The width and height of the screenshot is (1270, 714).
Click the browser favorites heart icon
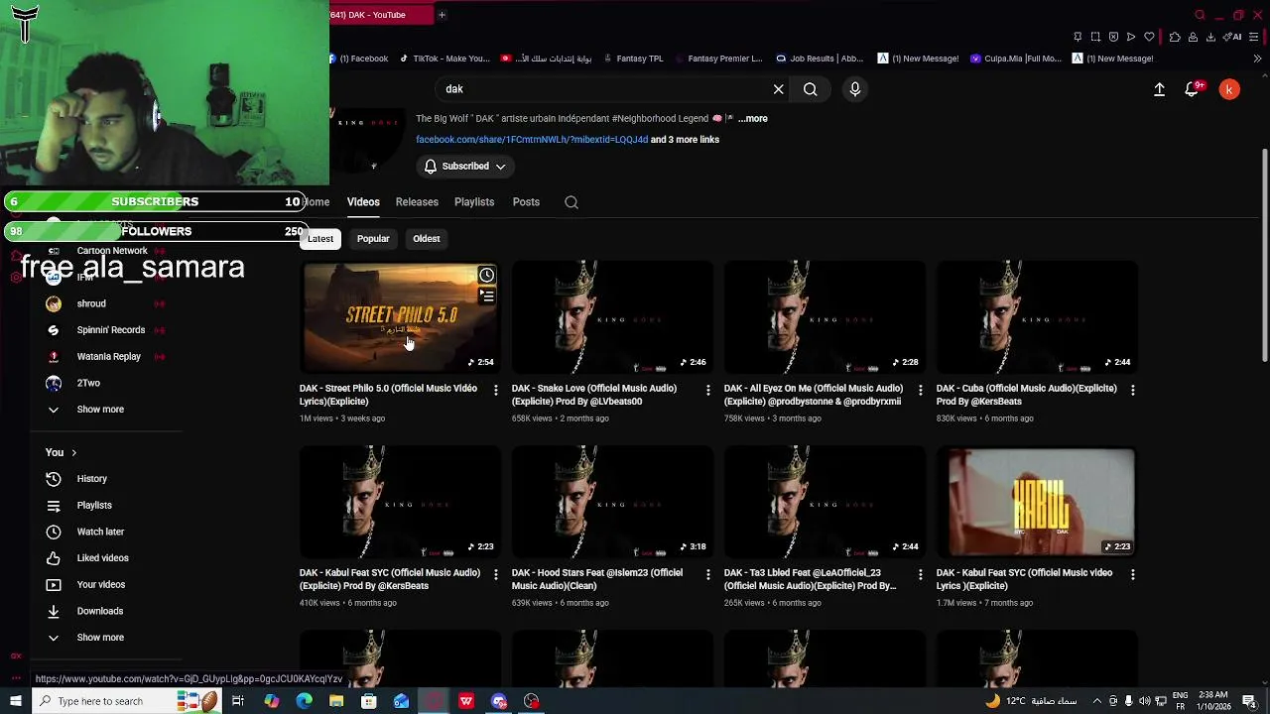click(1149, 37)
